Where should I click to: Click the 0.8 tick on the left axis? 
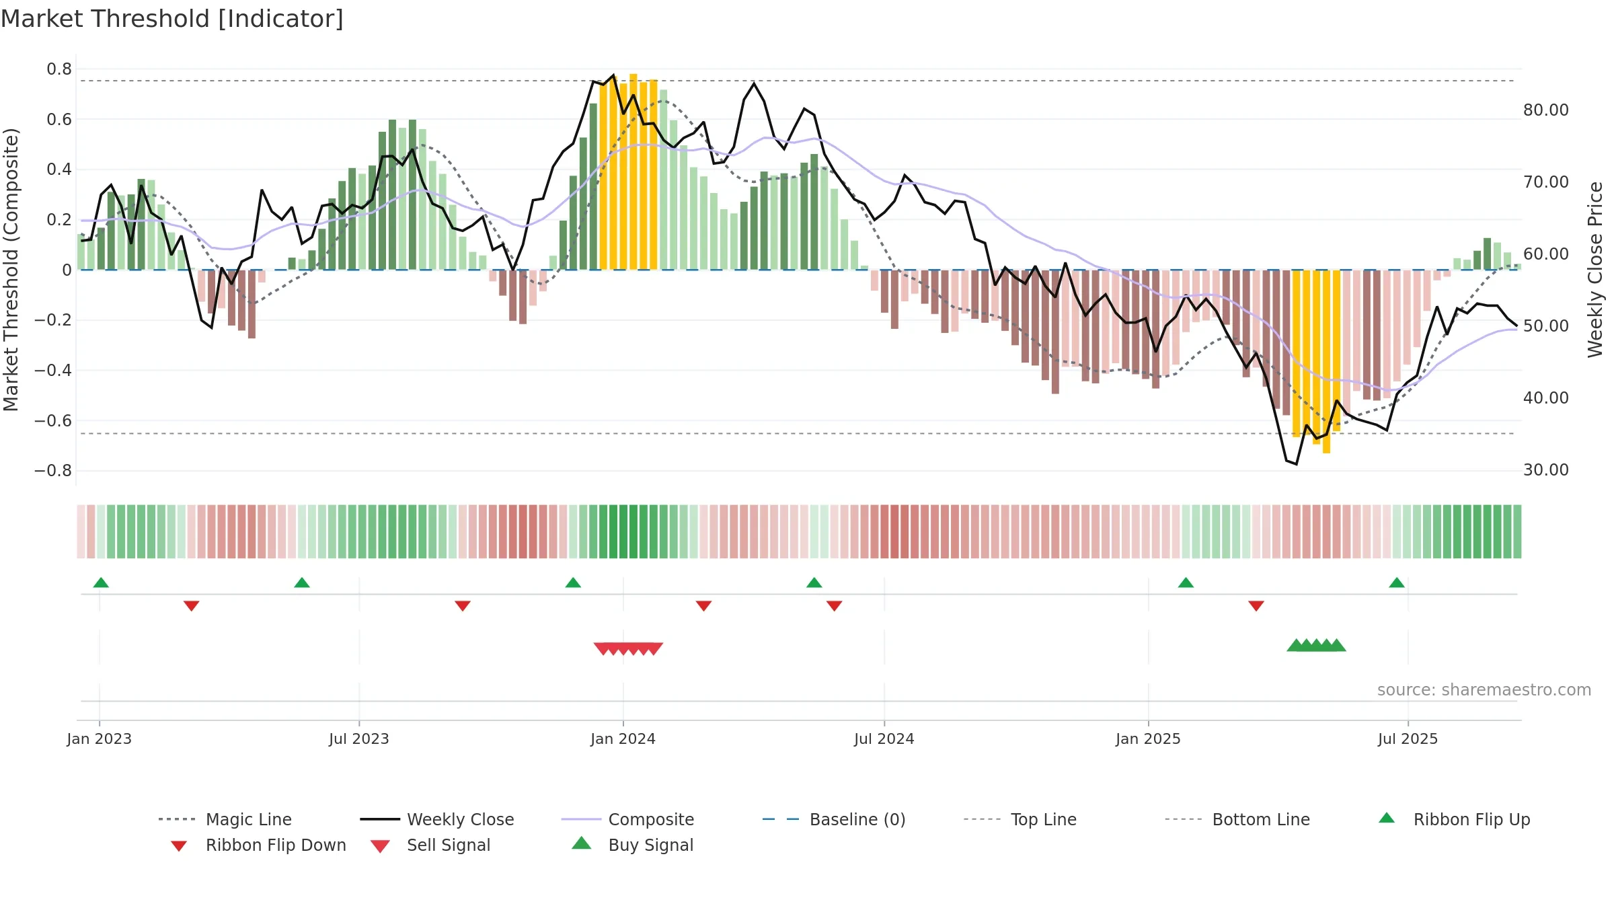click(x=59, y=69)
